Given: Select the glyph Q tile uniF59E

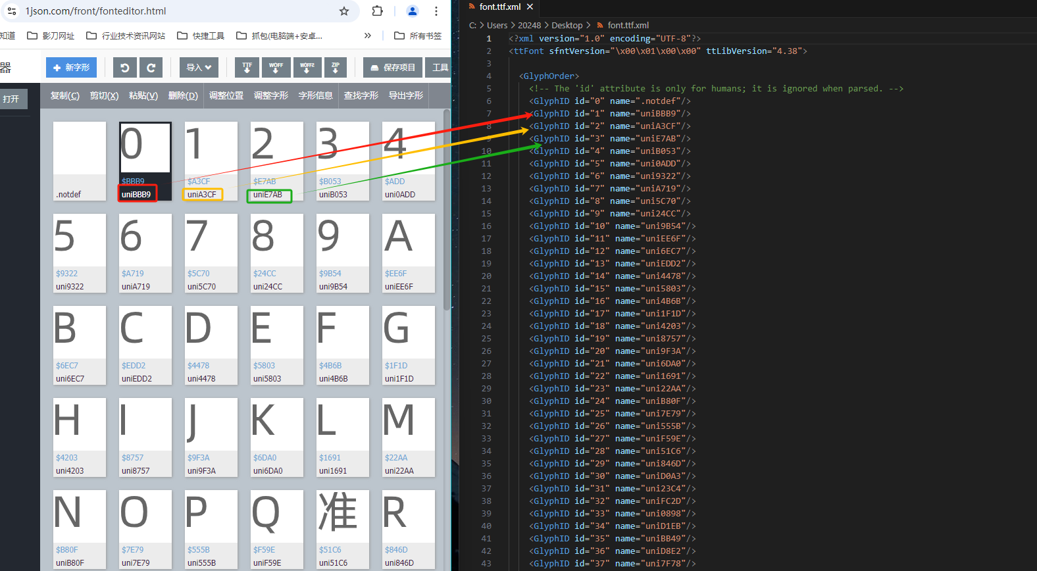Looking at the screenshot, I should 277,530.
